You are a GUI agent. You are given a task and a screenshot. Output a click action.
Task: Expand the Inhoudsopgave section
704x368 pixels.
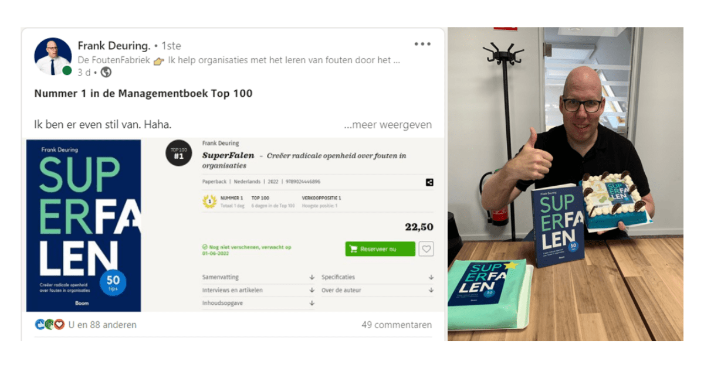tap(259, 303)
